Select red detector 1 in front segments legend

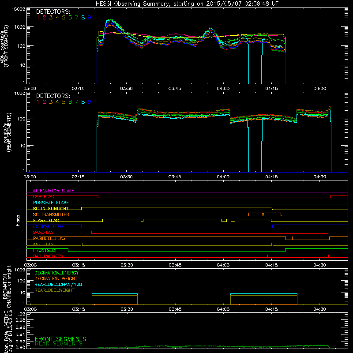tap(38, 18)
